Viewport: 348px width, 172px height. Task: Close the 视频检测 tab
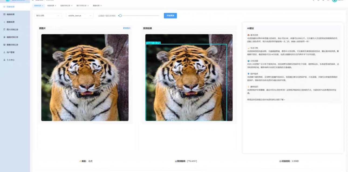coord(56,6)
